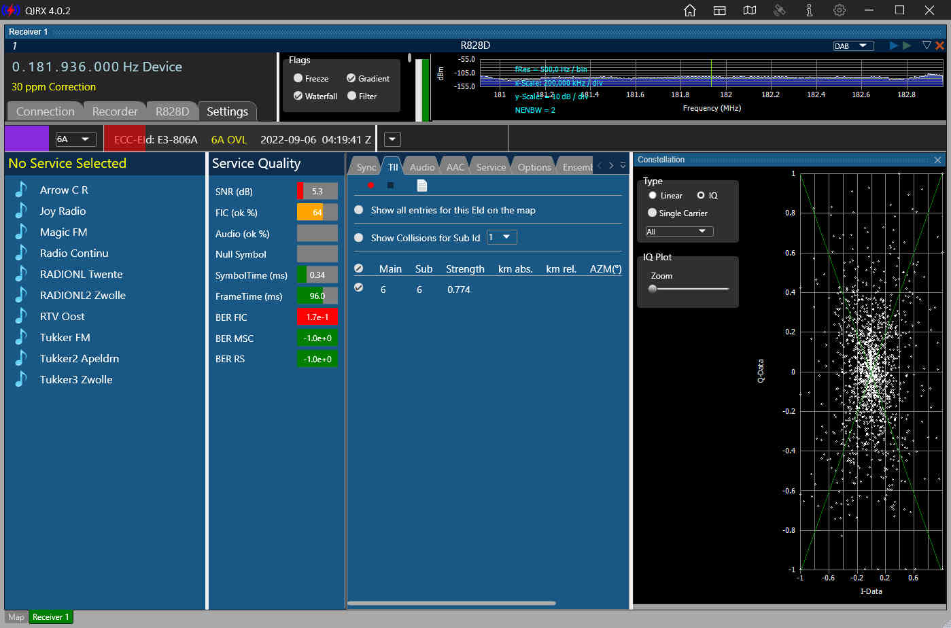
Task: Open the Home icon in title bar
Action: [690, 10]
